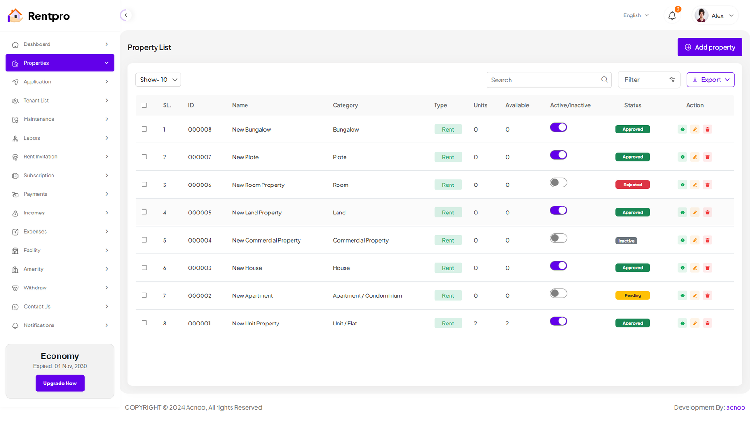Image resolution: width=750 pixels, height=421 pixels.
Task: Edit the New House property
Action: tap(695, 268)
